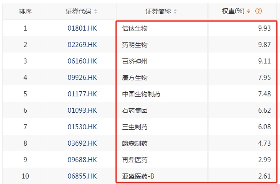Click the weight value 2.61

tap(264, 176)
